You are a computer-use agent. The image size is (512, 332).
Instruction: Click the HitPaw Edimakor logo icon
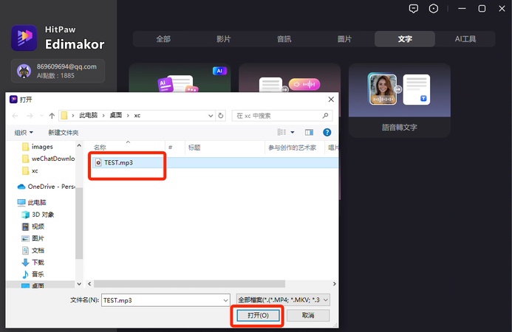tap(24, 38)
